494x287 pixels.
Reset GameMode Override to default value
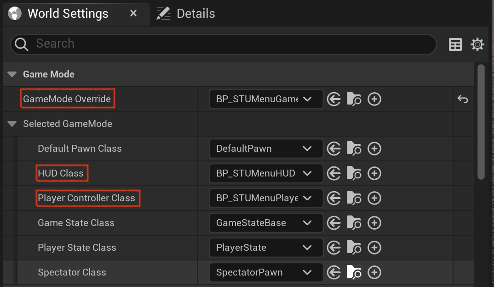tap(463, 99)
